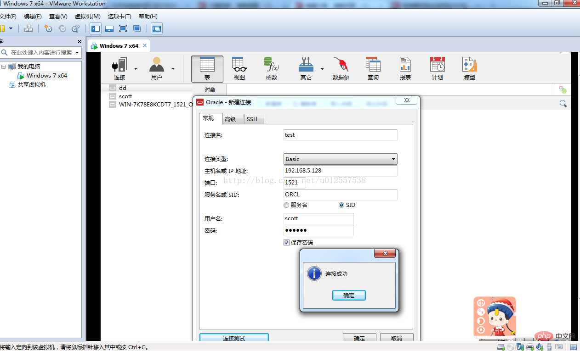Open the 查看(V) menu
Screen dimensions: 580x351
click(58, 17)
